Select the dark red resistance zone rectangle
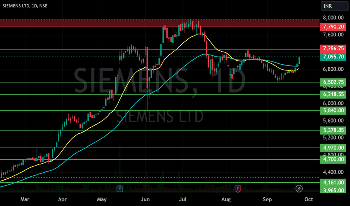Screen dimensions: 350x206 click(160, 23)
